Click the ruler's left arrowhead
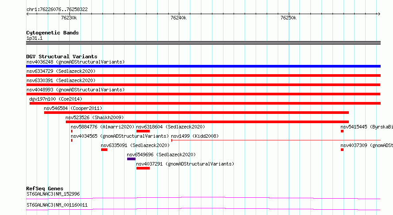393x215 pixels. pos(27,14)
